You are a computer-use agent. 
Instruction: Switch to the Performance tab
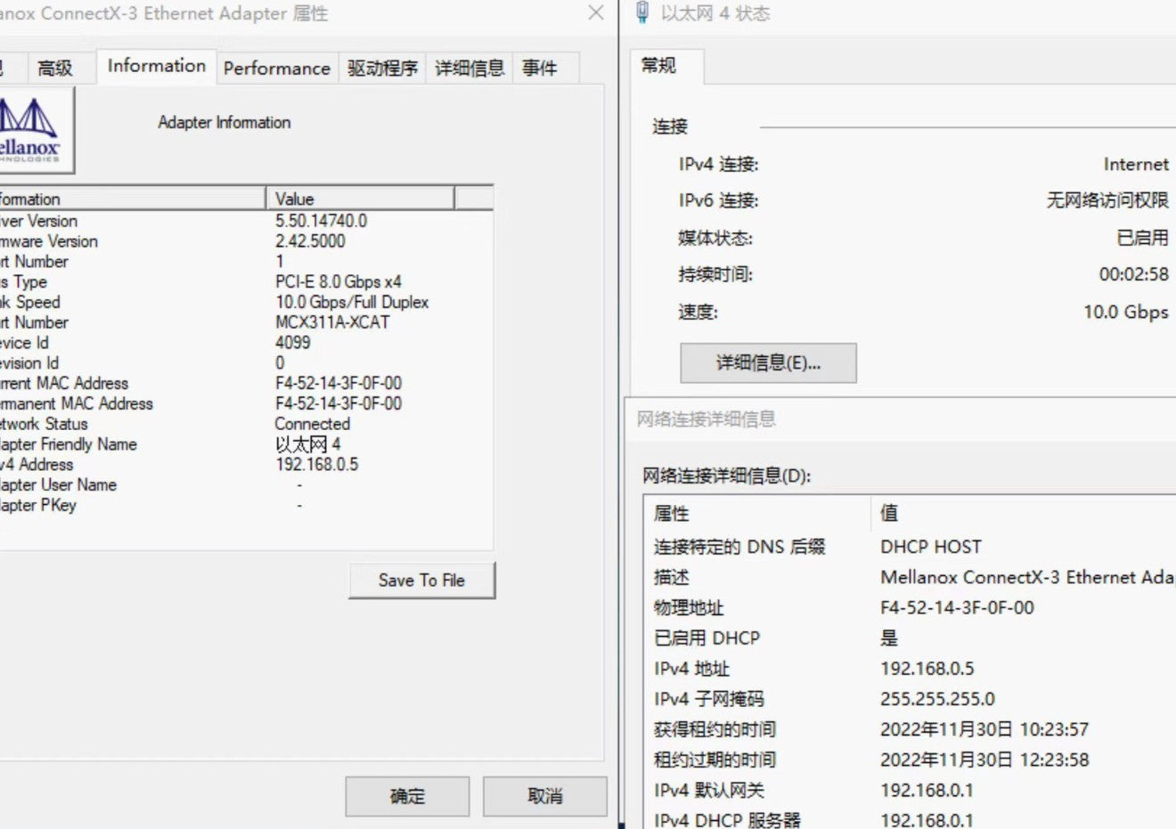point(276,69)
